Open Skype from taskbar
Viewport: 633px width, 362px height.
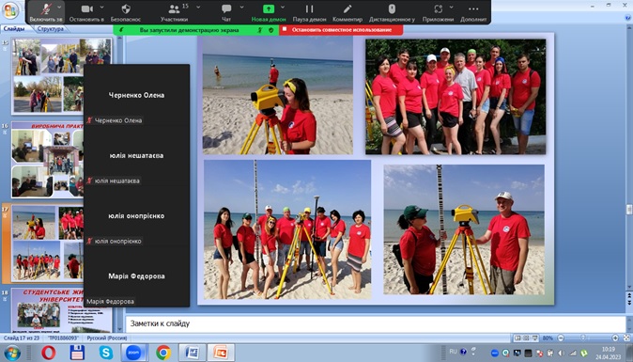point(106,353)
